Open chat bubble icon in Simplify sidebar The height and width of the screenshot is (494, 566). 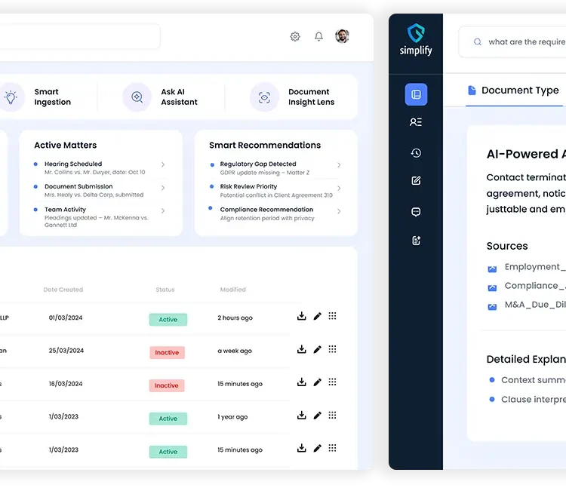(416, 211)
